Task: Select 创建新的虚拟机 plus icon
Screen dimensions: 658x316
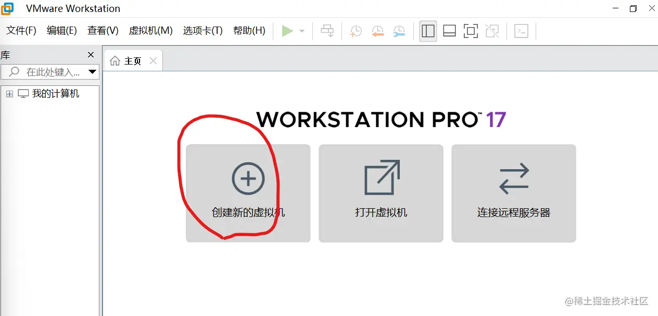Action: 248,178
